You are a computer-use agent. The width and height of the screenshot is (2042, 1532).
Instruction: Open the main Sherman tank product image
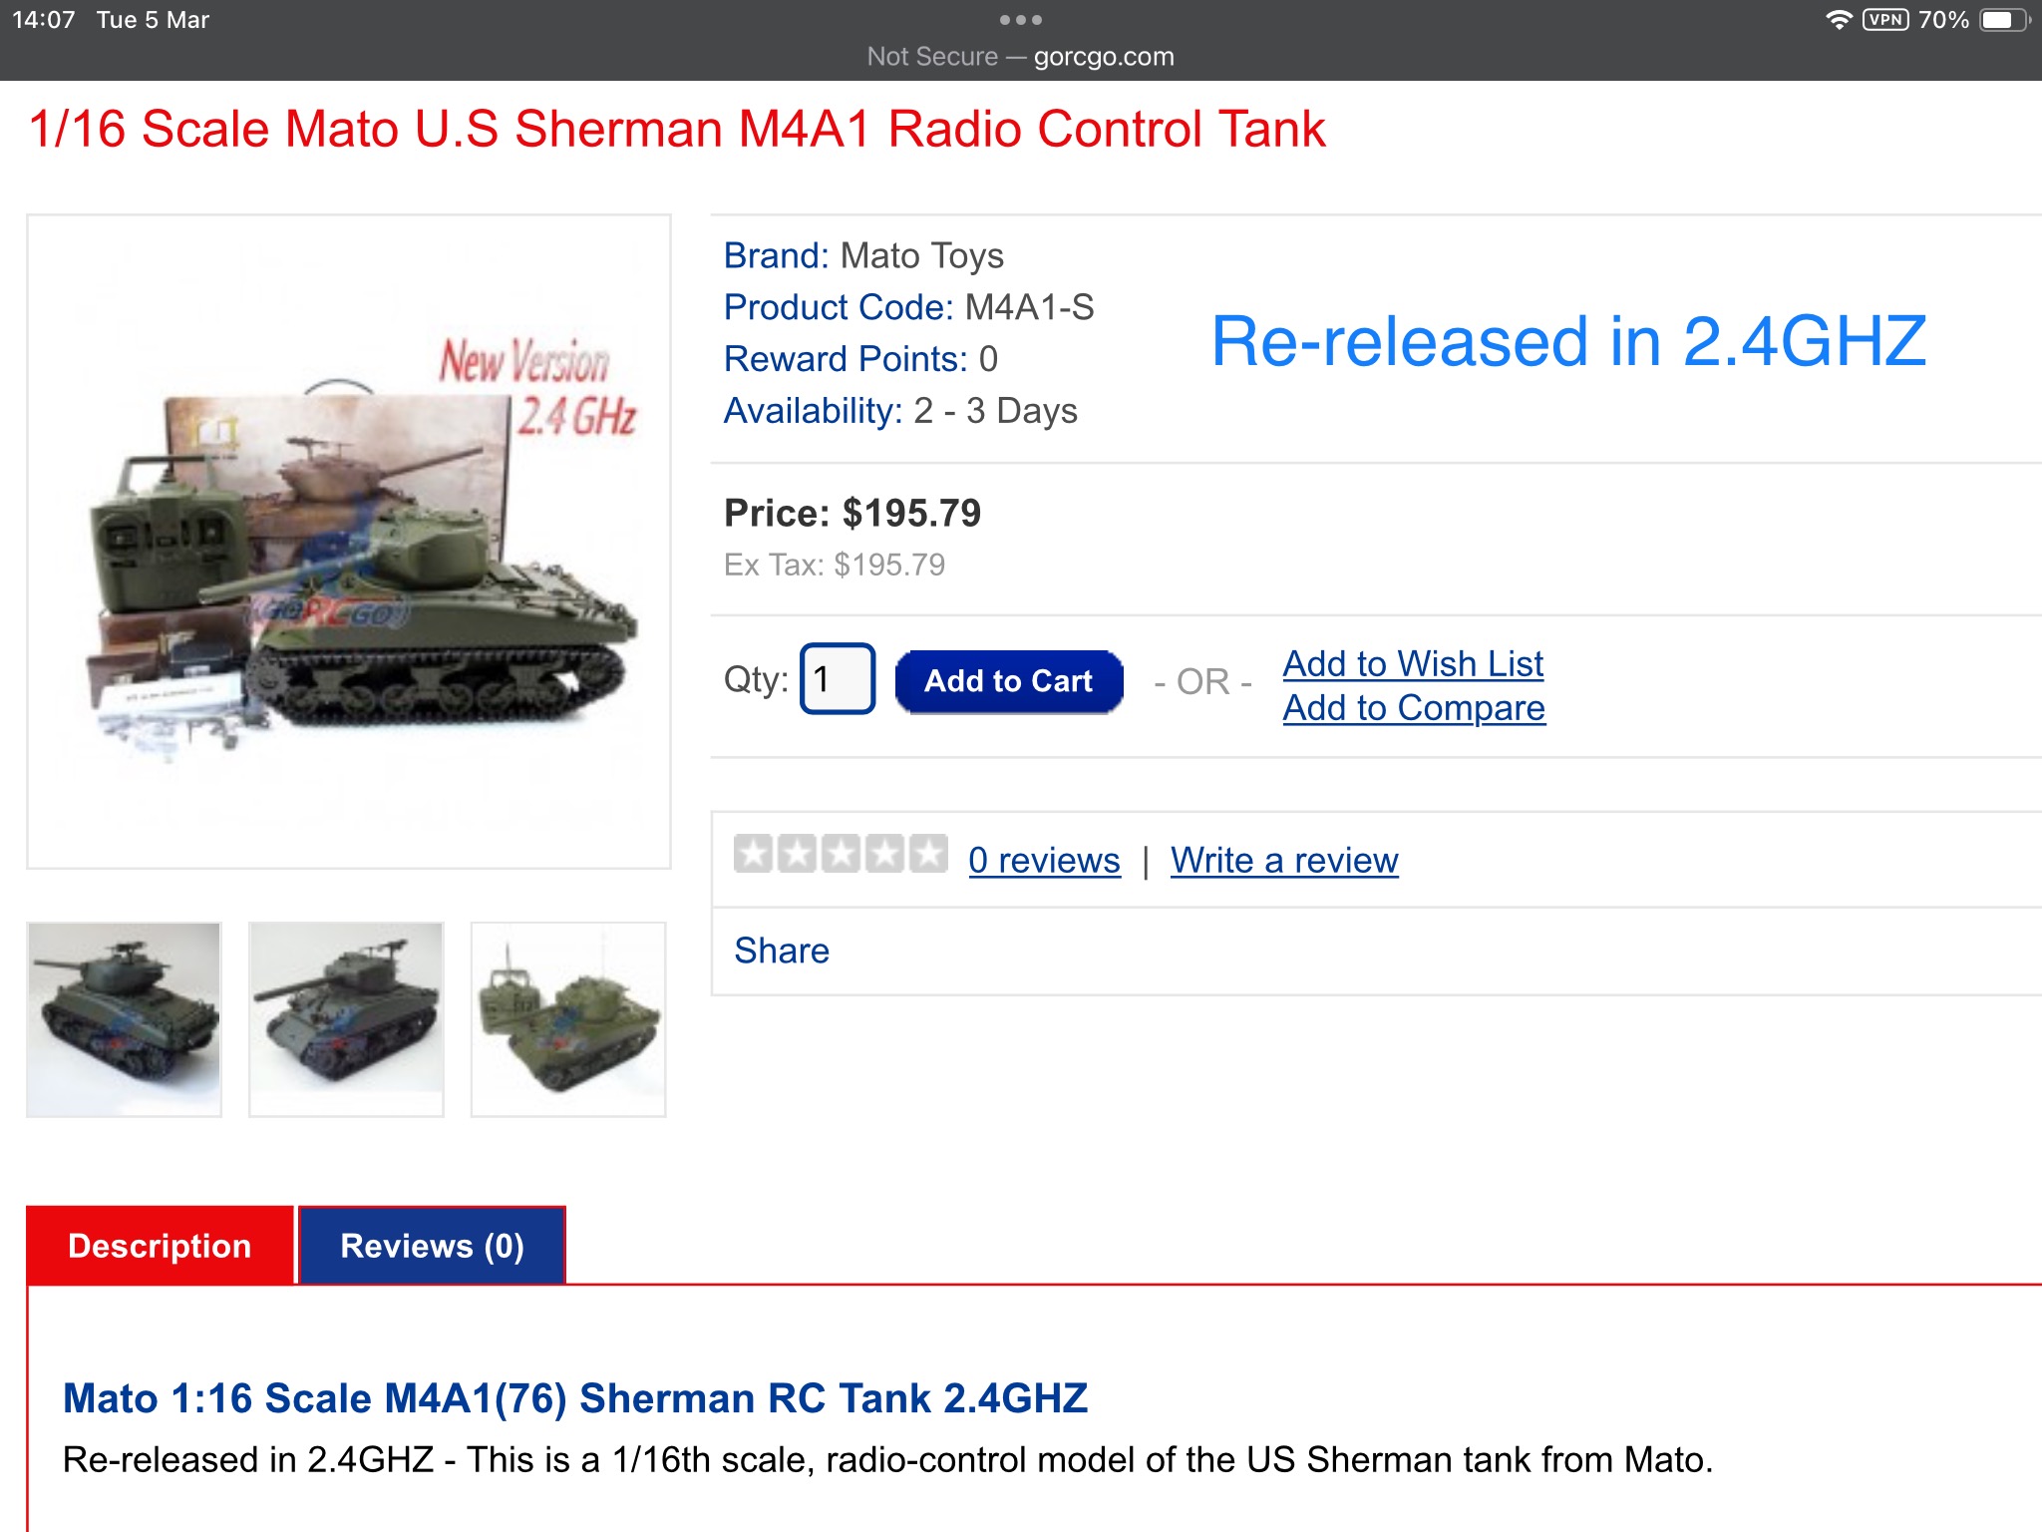tap(349, 542)
